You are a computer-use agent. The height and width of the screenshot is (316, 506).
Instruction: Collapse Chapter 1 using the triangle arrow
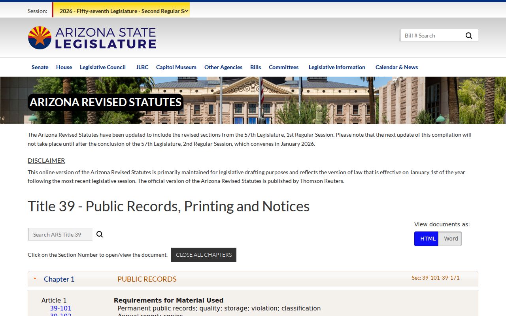point(35,279)
